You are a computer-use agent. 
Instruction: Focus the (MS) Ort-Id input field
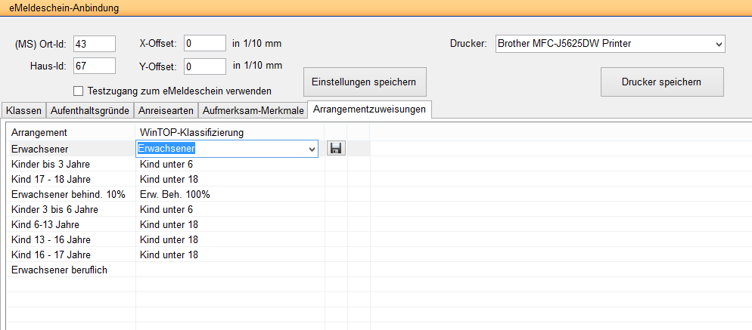point(94,44)
